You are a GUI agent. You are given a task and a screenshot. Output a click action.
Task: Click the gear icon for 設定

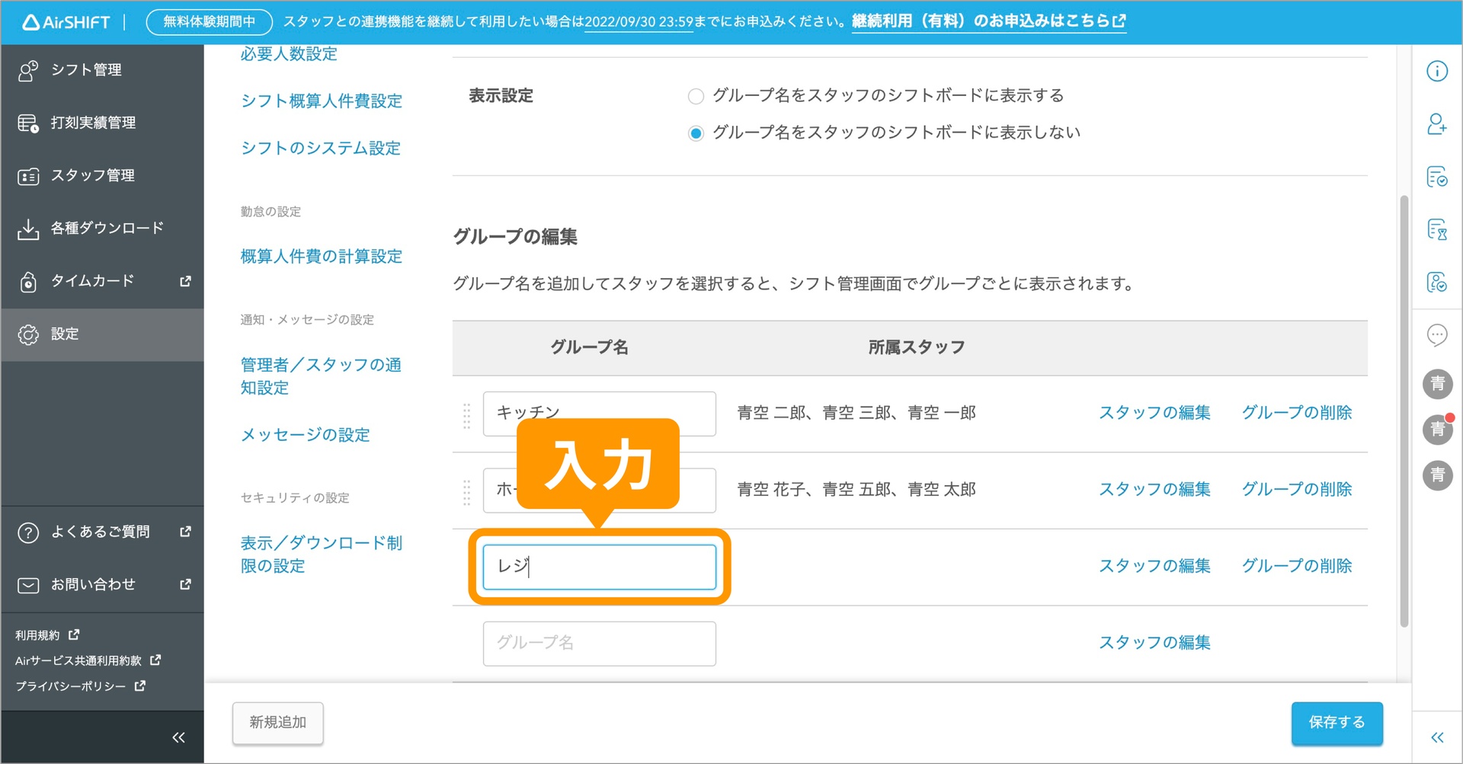click(28, 334)
